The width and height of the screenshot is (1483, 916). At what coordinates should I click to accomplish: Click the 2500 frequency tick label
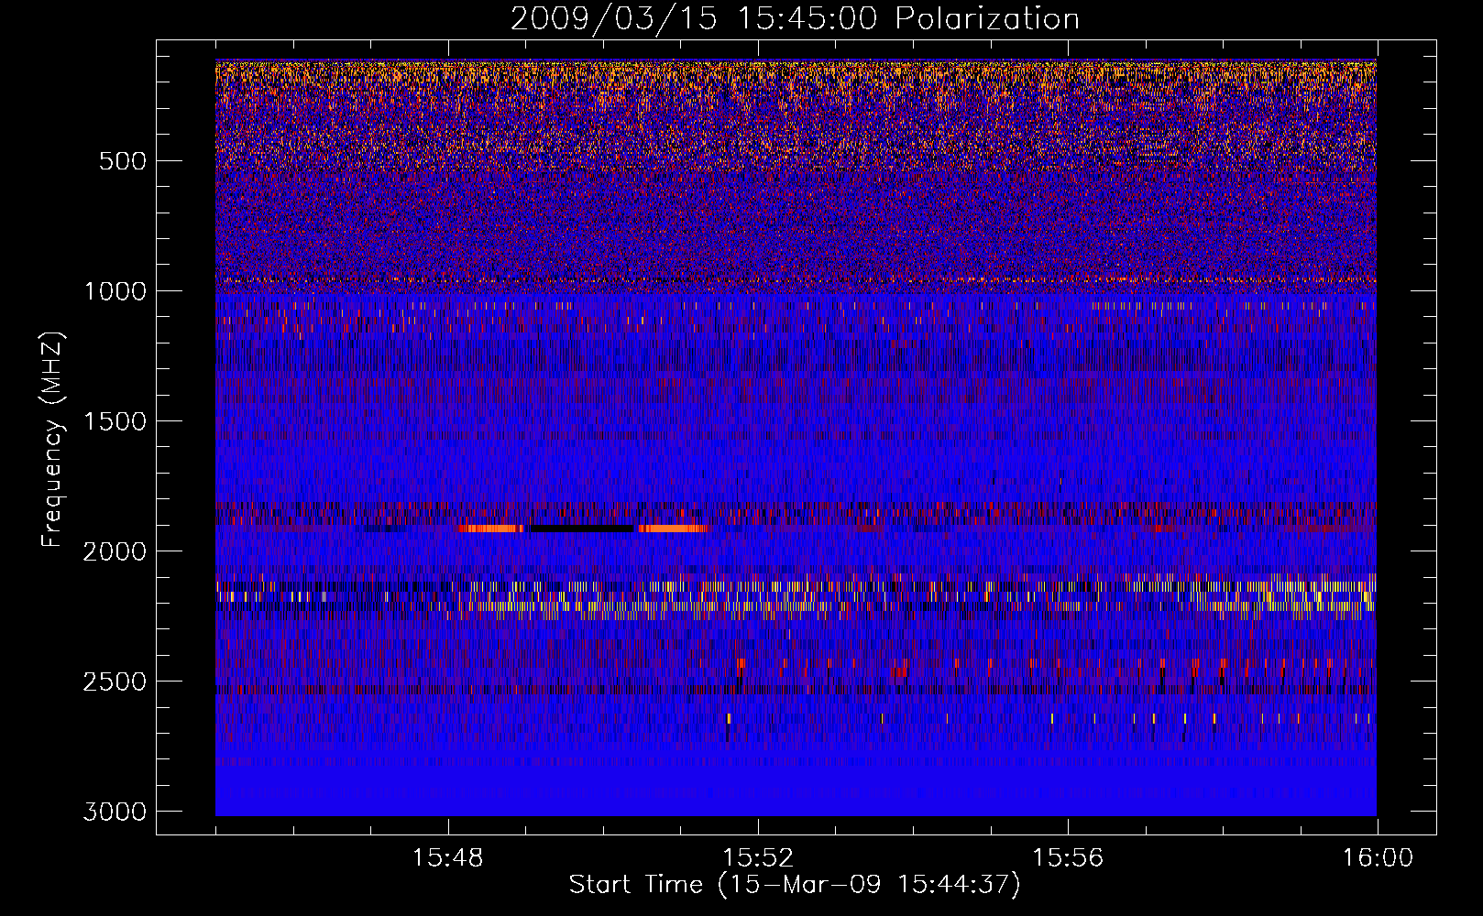pos(115,682)
